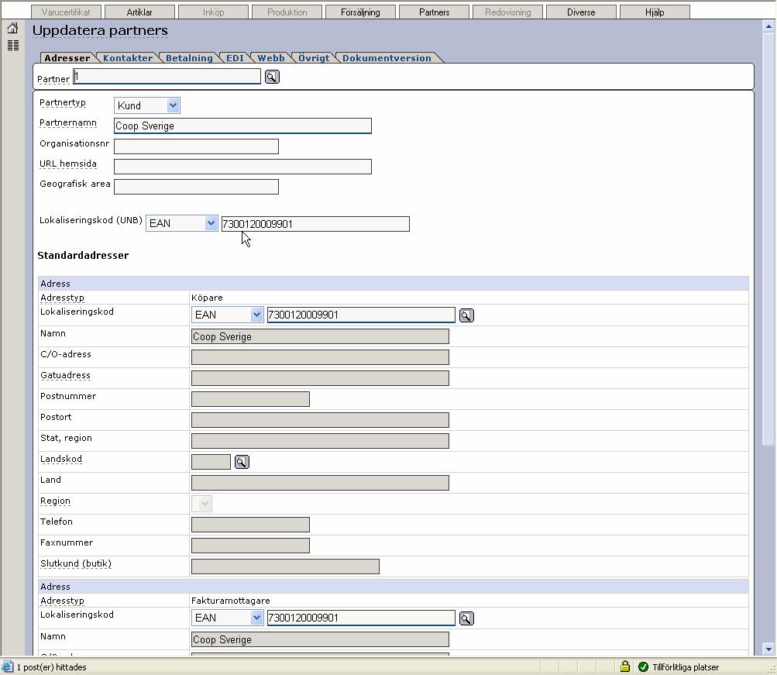
Task: Click the Partnertyp field label
Action: tap(63, 102)
